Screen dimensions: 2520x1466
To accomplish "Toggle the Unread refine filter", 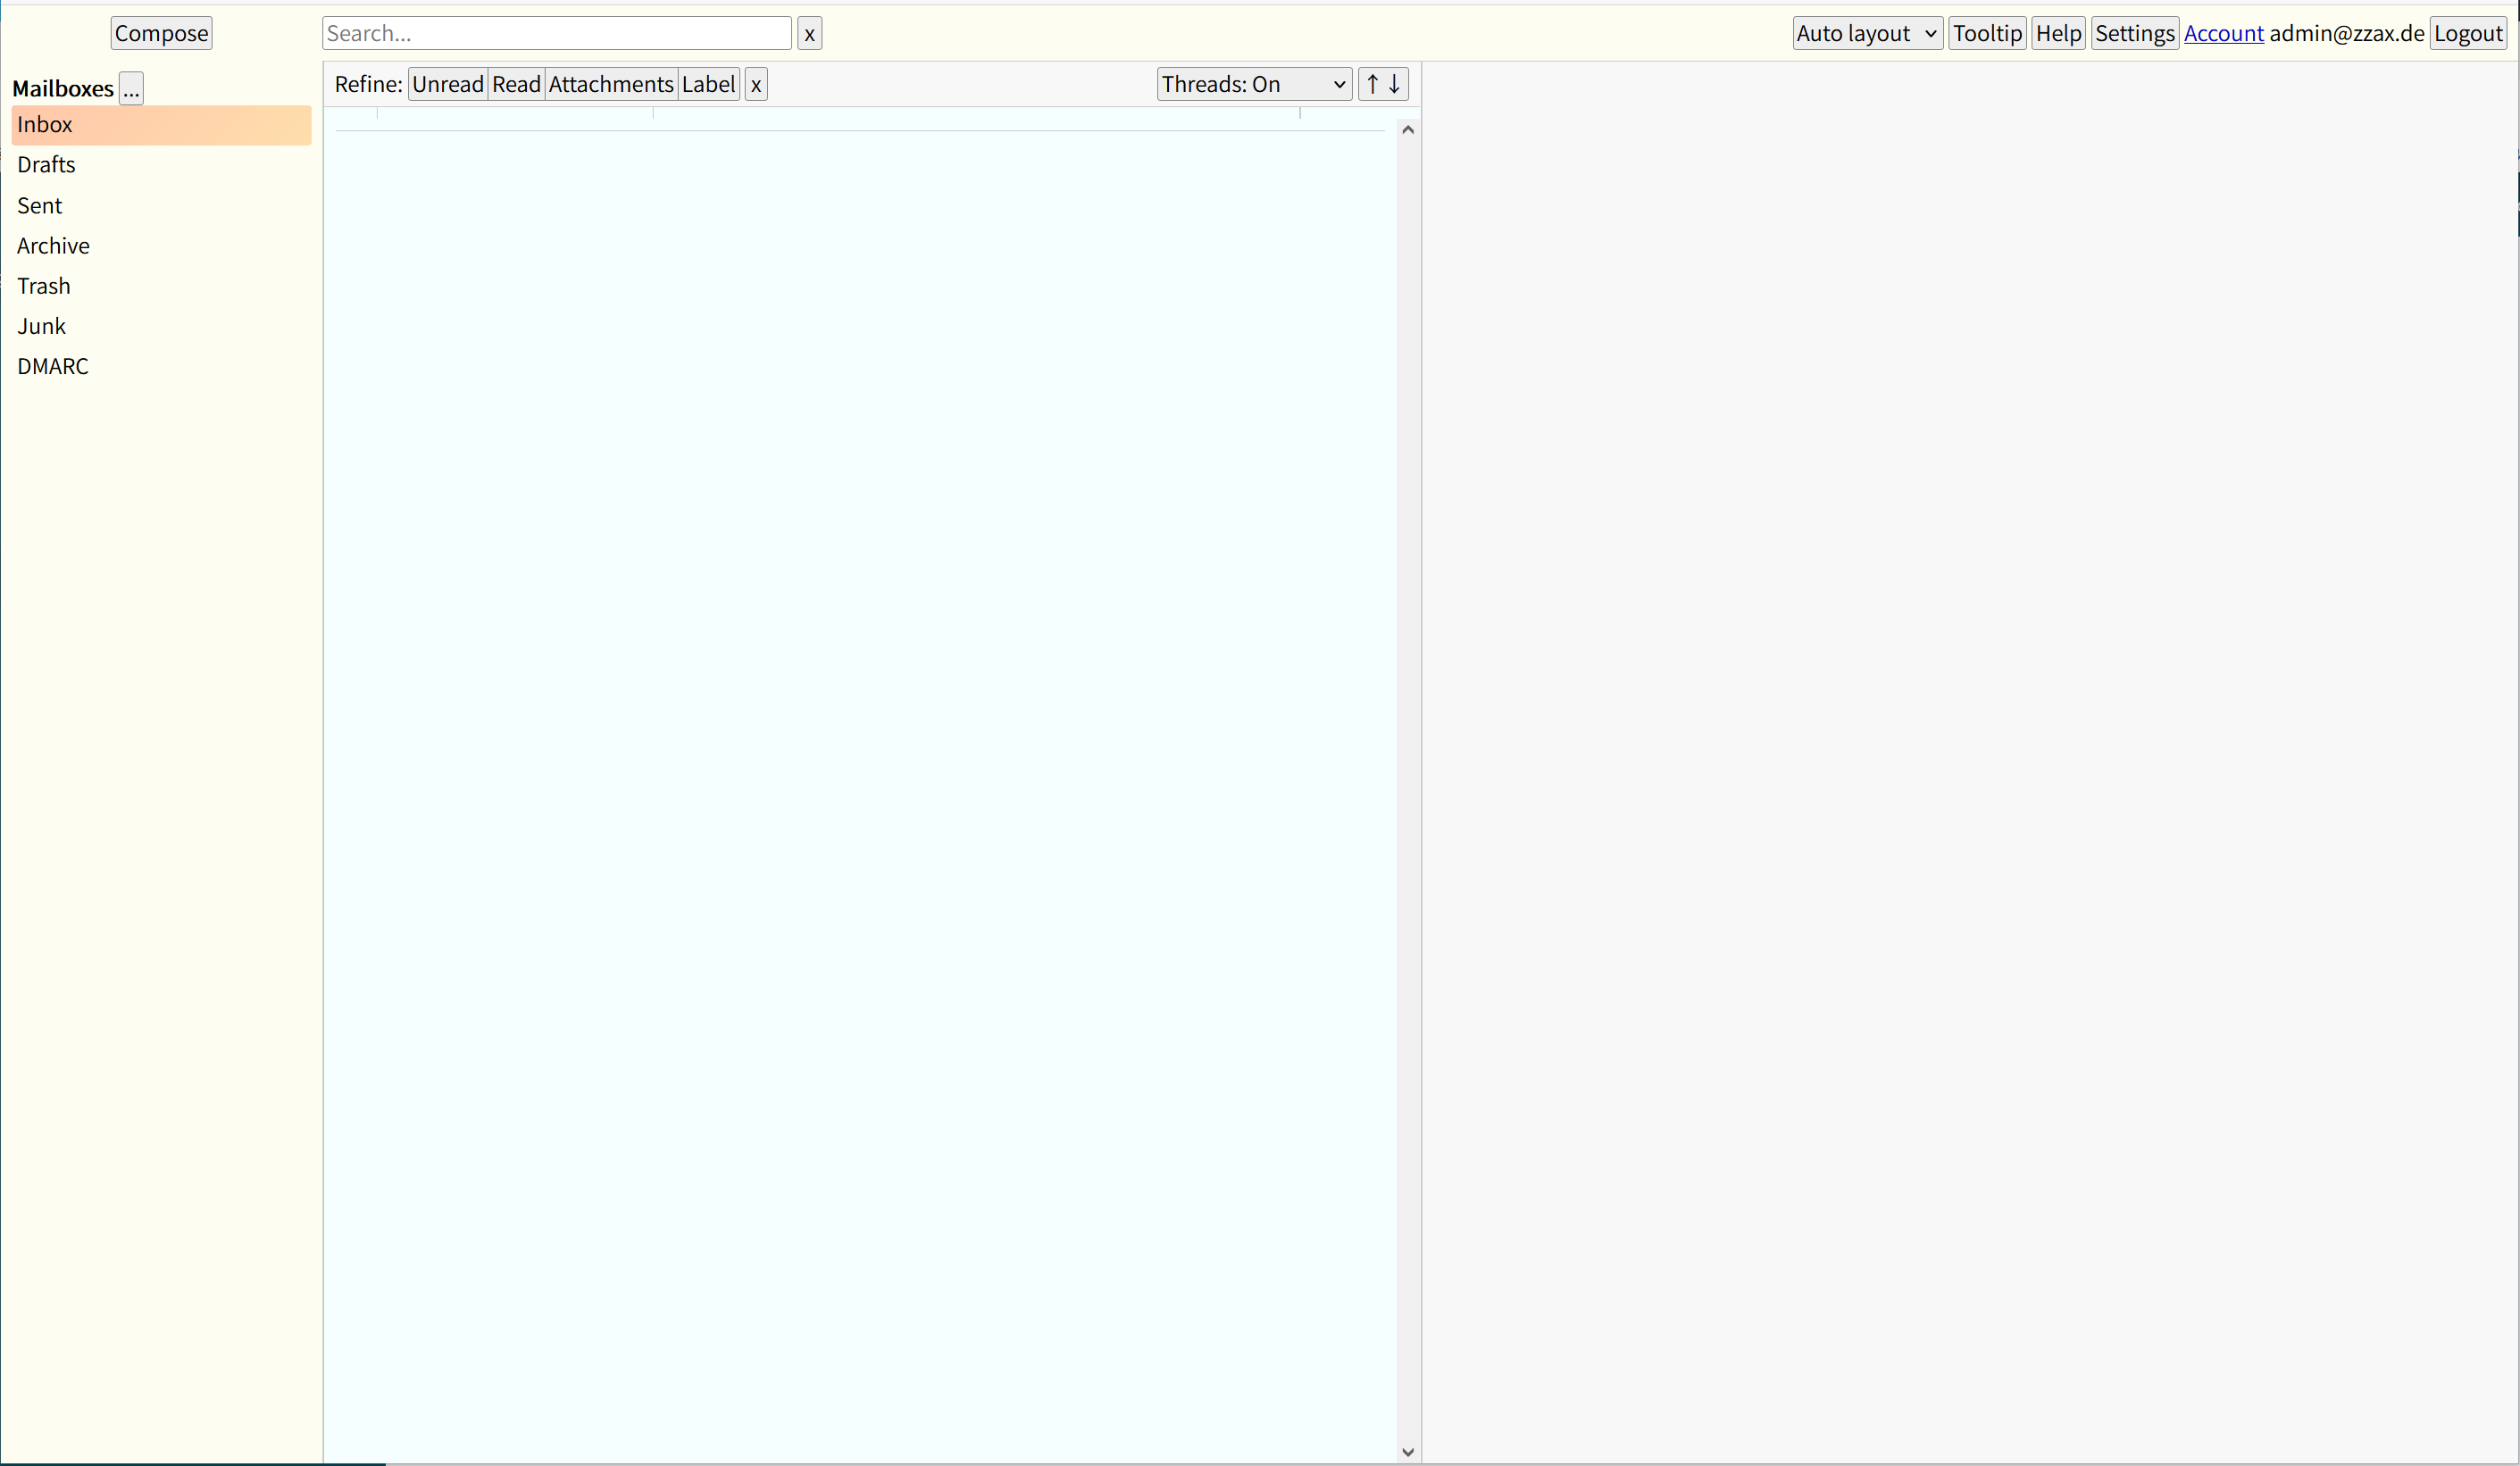I will [447, 85].
